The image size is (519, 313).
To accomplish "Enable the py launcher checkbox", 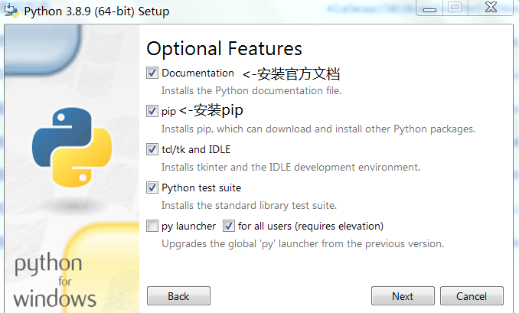I will pyautogui.click(x=152, y=227).
